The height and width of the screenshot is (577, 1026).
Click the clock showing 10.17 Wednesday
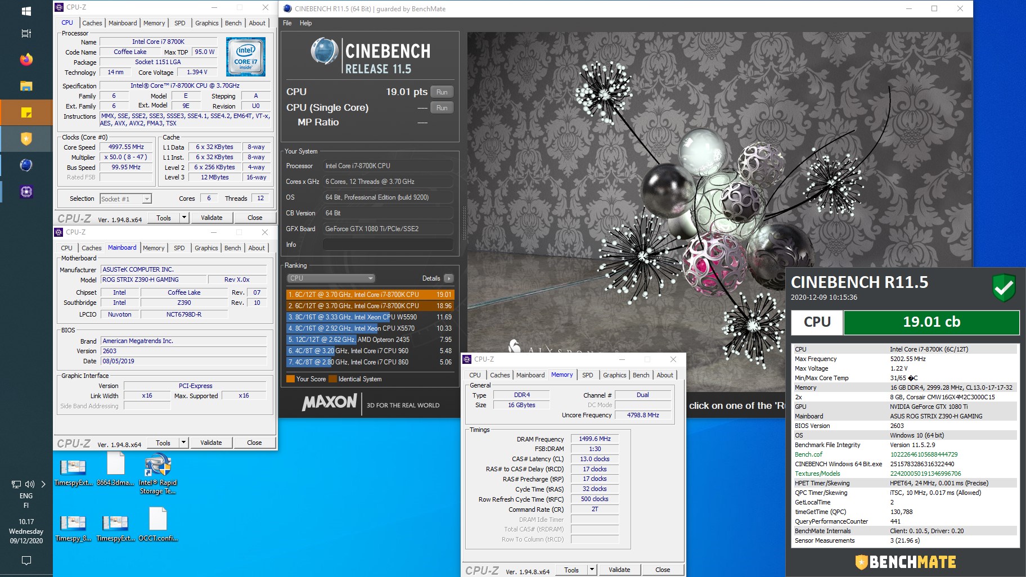point(26,531)
